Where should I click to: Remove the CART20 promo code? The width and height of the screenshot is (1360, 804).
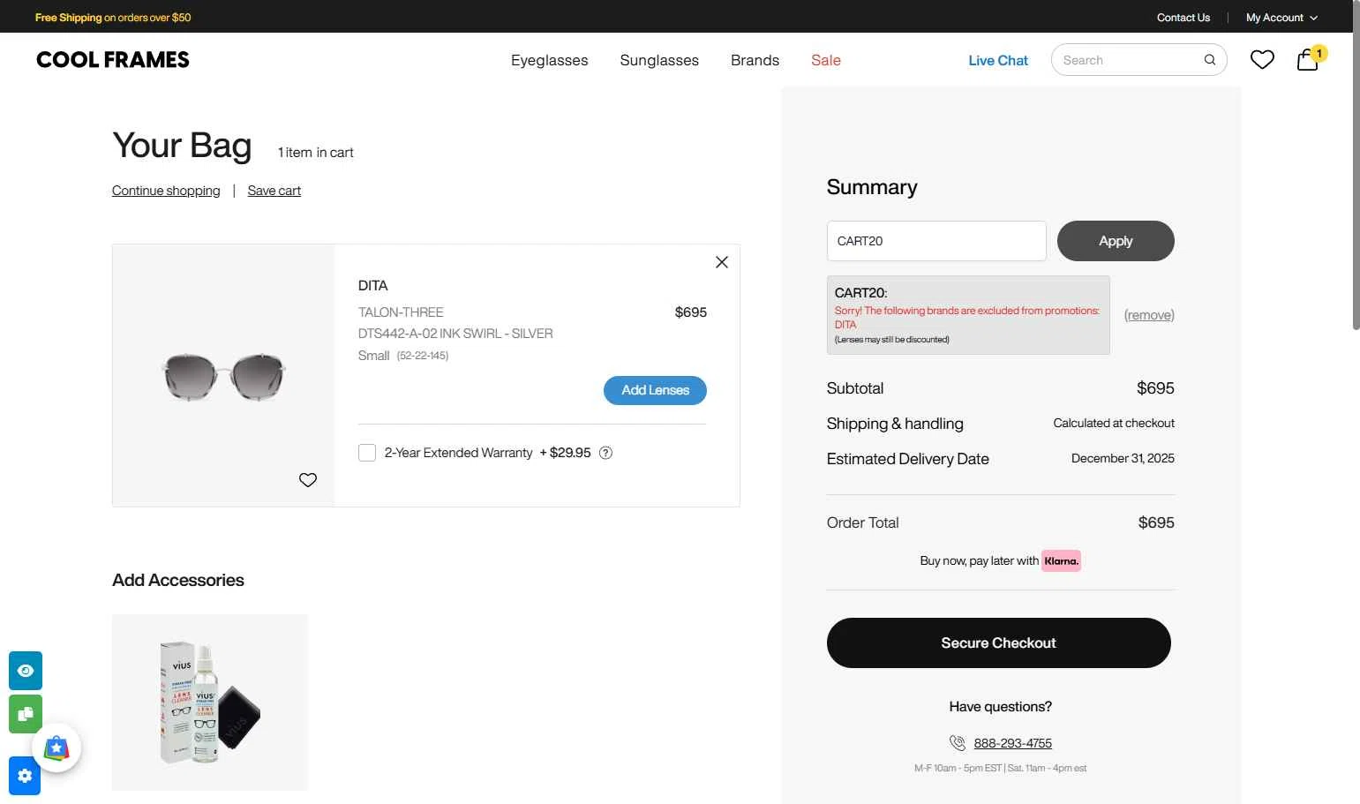(1148, 315)
